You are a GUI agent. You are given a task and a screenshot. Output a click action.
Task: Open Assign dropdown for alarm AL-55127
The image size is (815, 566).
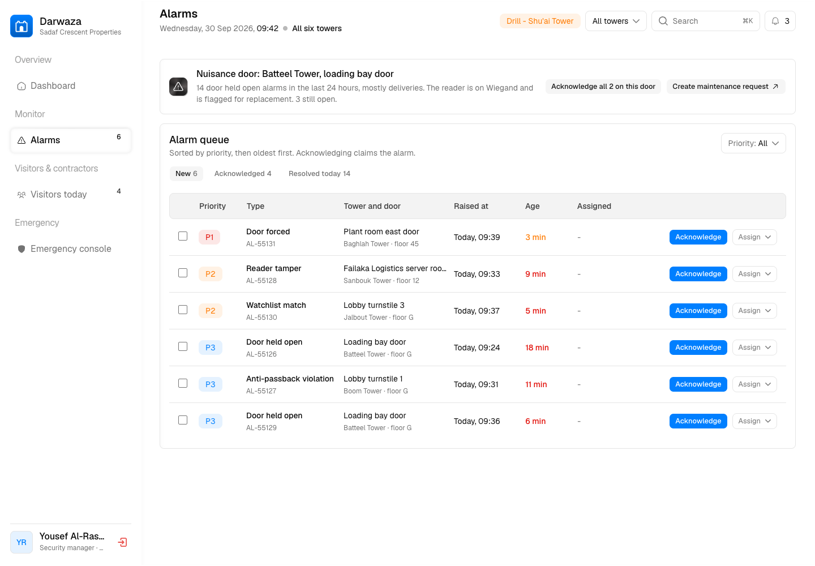(754, 384)
